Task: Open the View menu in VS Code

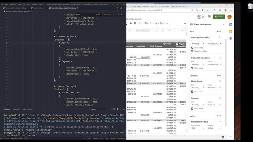Action: point(19,4)
